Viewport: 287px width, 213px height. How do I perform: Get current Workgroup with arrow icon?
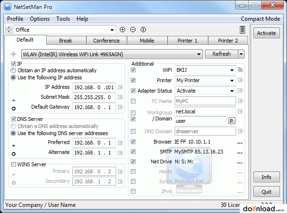pyautogui.click(x=240, y=111)
